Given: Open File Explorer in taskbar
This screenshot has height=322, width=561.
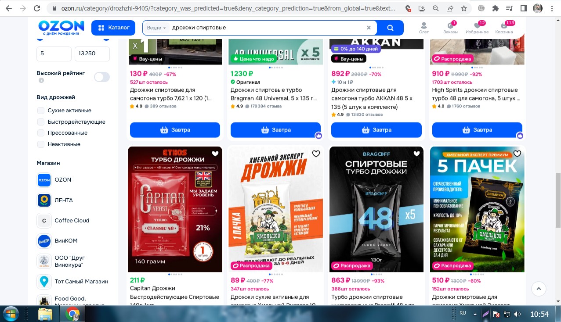Looking at the screenshot, I should [46, 314].
